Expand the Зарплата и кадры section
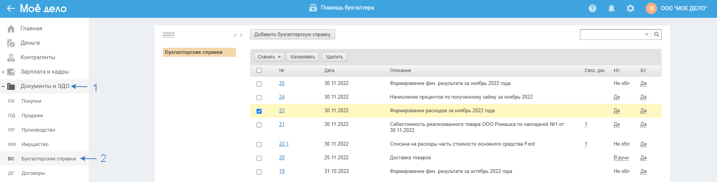The image size is (717, 182). (x=3, y=72)
